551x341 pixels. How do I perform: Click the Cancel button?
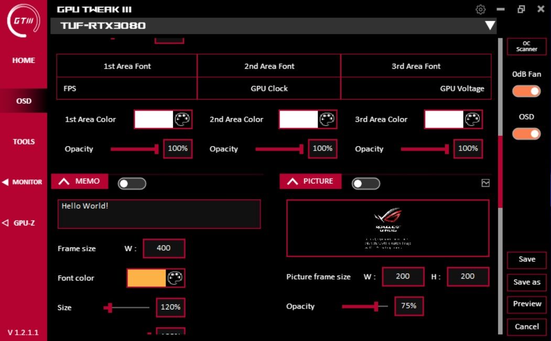pos(526,327)
